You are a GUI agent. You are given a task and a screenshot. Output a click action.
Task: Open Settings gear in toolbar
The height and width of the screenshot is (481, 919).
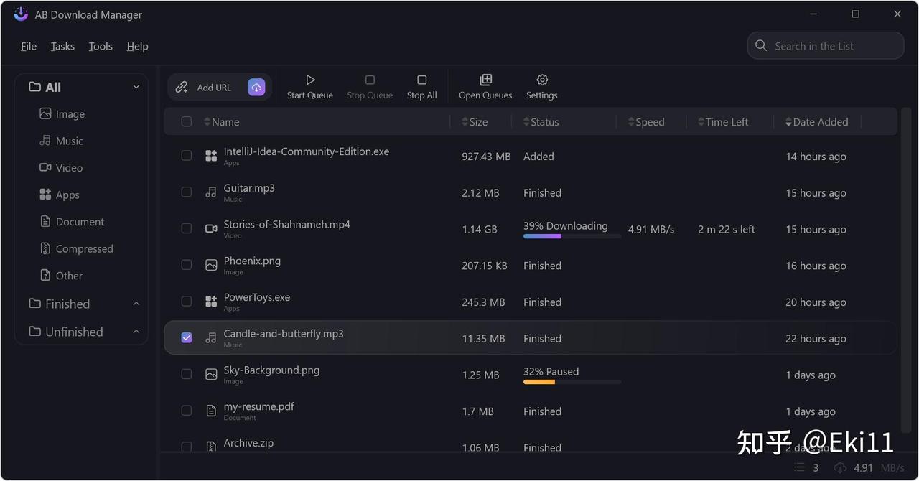coord(542,87)
